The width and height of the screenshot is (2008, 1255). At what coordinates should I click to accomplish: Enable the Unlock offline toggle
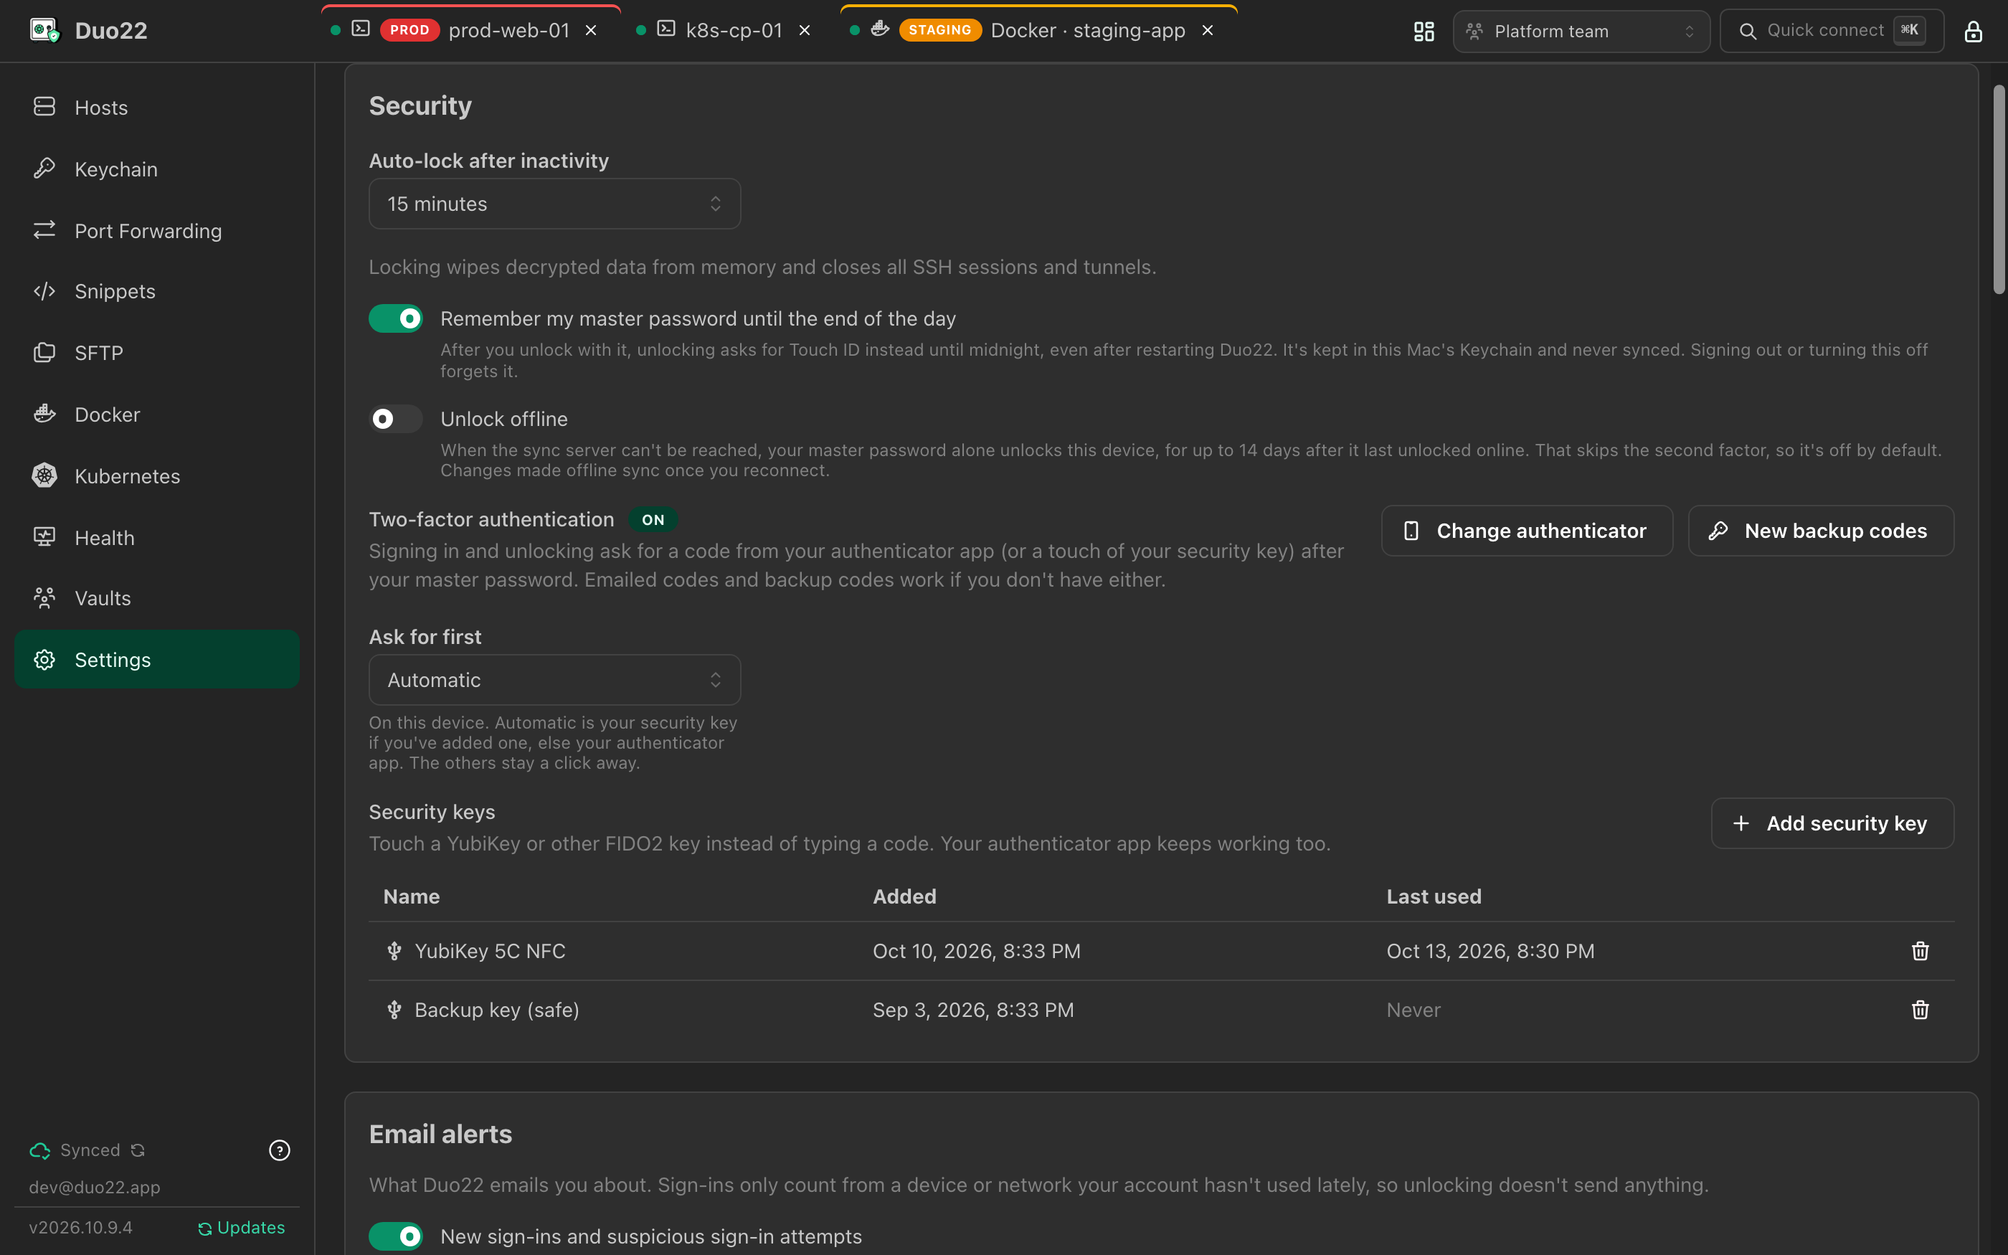(x=396, y=419)
